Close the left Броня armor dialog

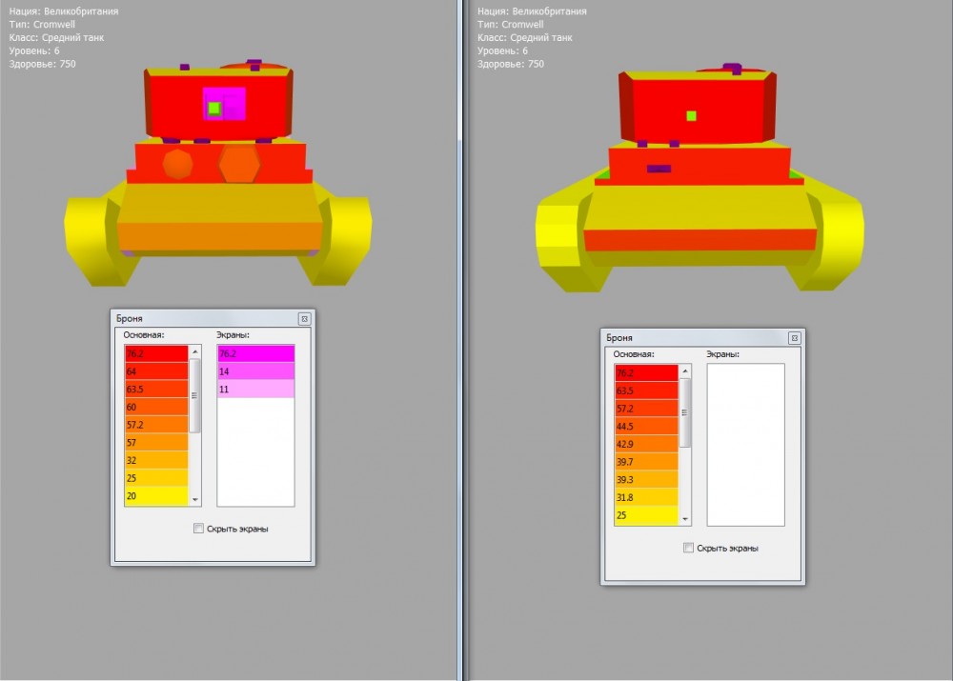[x=304, y=319]
